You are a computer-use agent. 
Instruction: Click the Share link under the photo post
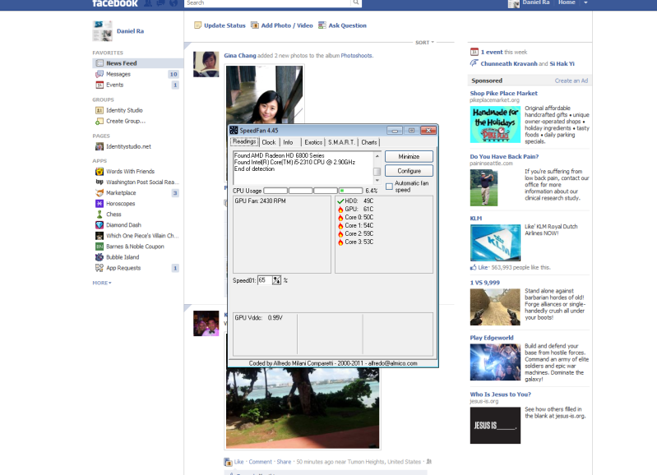284,462
